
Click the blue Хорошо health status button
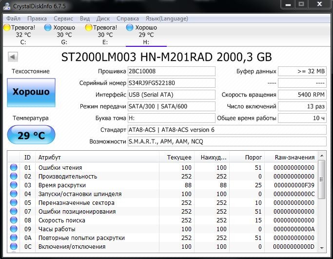tap(31, 92)
